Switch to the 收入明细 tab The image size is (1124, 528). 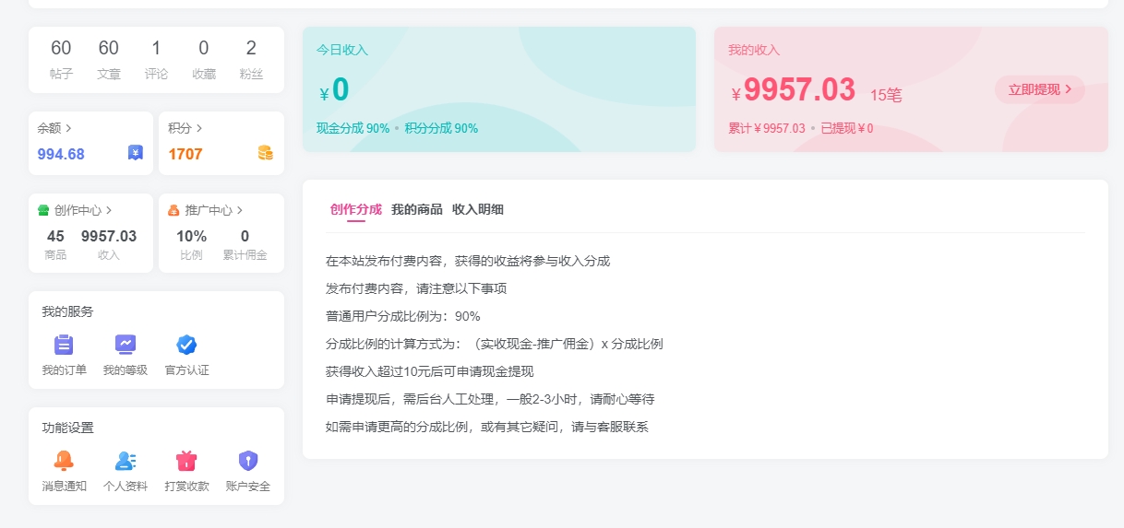click(x=478, y=209)
